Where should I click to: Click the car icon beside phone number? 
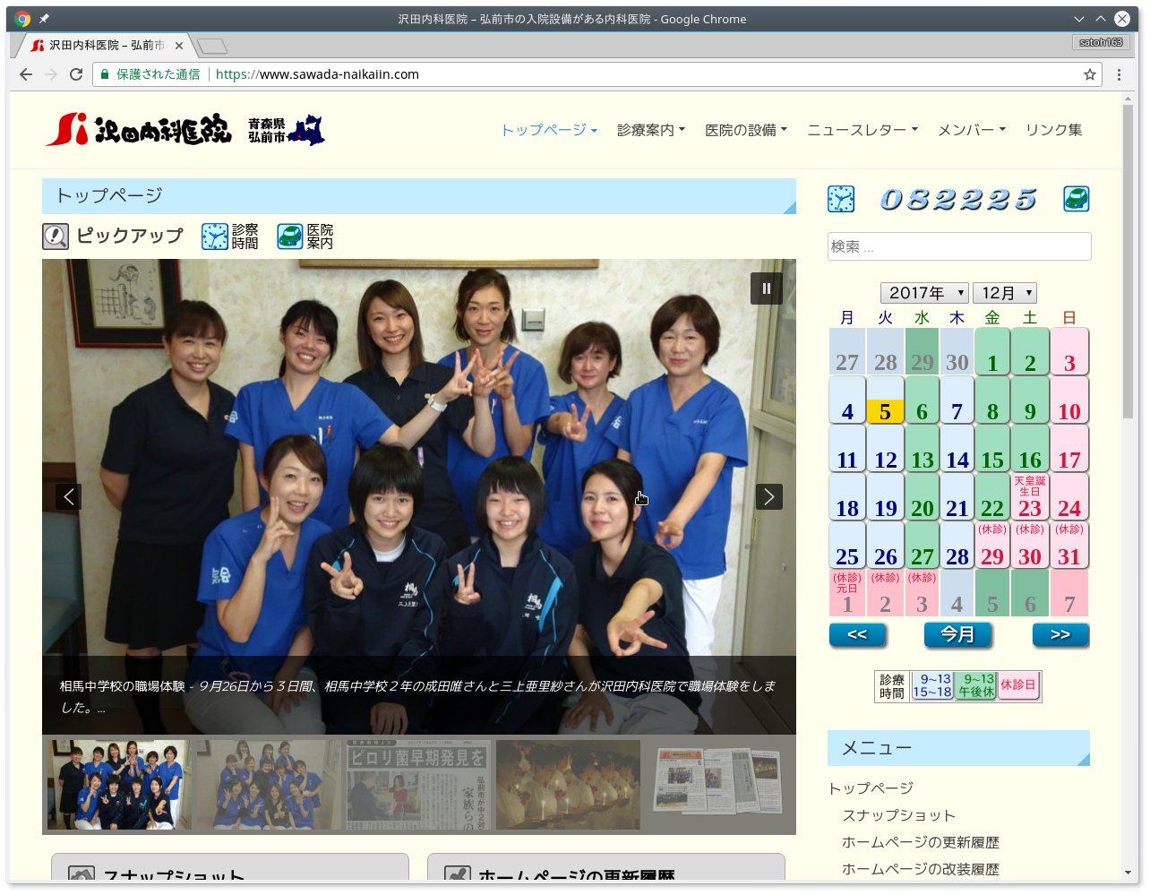(1077, 199)
